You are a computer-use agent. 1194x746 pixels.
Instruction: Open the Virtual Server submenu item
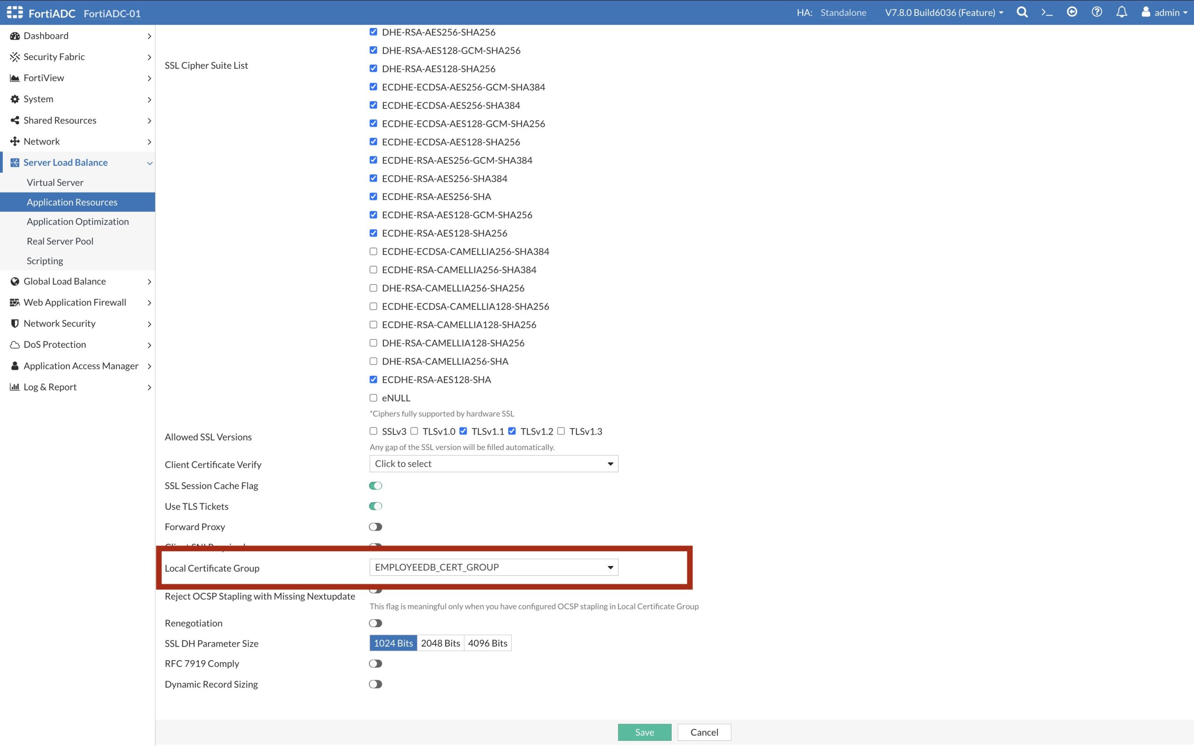click(55, 183)
